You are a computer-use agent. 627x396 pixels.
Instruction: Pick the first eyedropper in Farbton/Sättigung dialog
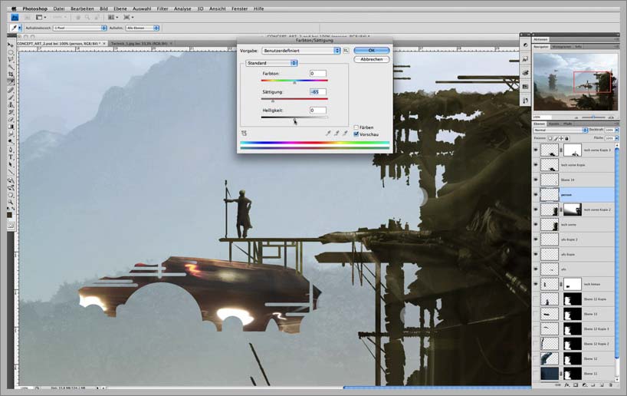click(x=327, y=133)
